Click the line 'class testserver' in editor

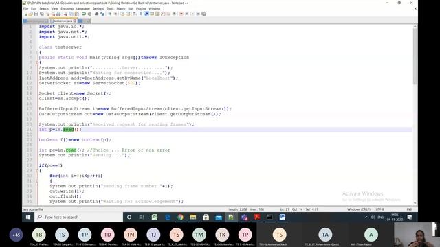pyautogui.click(x=60, y=47)
